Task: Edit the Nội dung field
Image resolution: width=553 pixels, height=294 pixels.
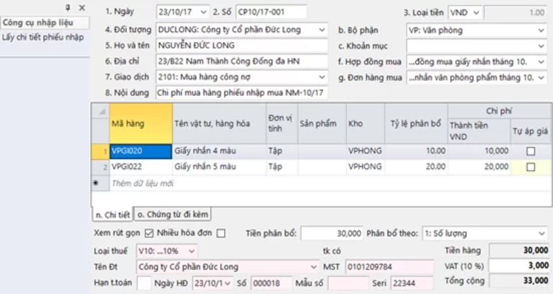Action: 241,93
